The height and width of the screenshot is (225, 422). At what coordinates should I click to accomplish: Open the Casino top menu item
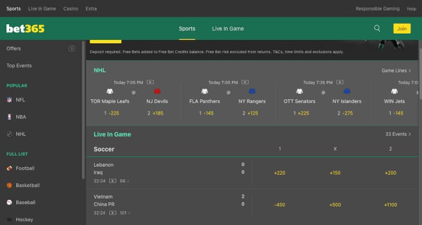coord(71,9)
